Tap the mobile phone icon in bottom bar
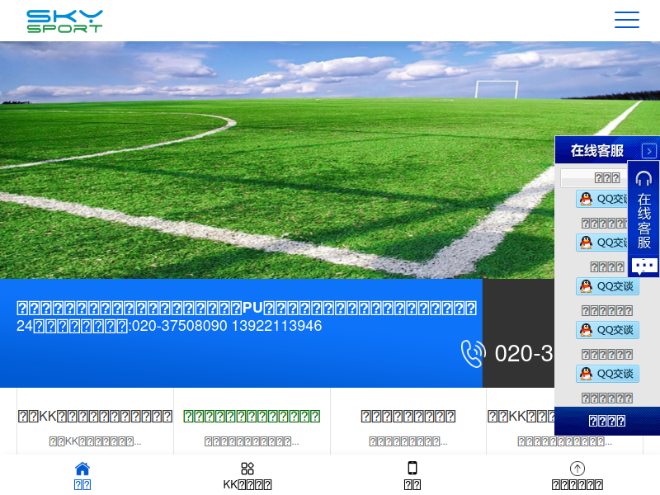 (x=412, y=469)
